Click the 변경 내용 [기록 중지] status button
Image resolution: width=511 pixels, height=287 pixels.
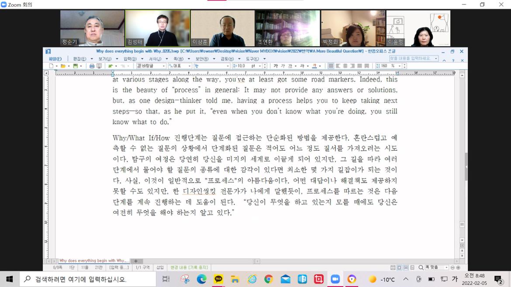pyautogui.click(x=189, y=267)
